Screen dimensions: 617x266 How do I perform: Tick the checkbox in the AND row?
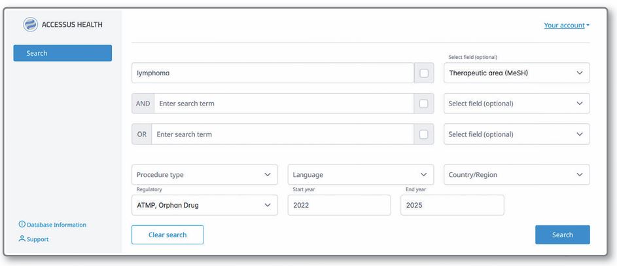(423, 104)
